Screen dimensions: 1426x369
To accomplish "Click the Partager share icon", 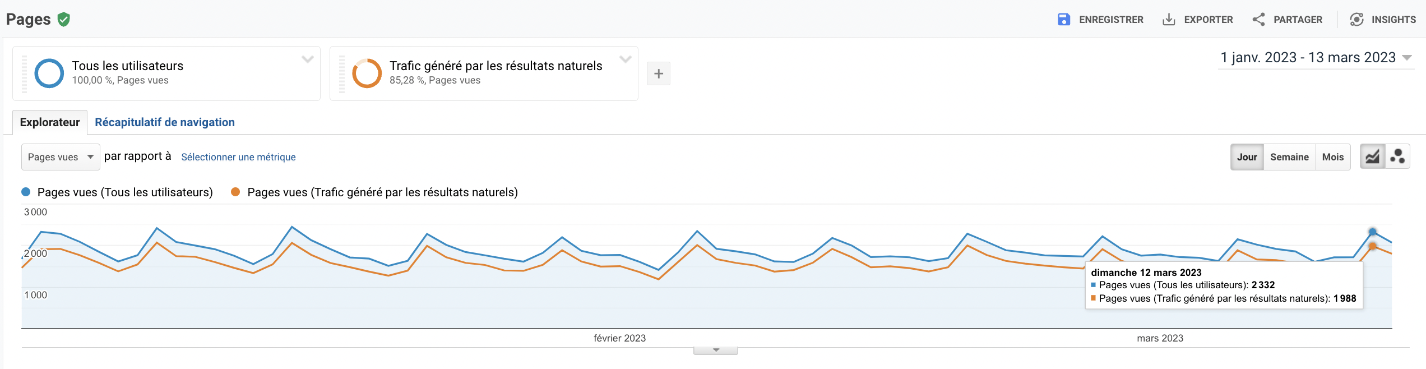I will click(1258, 20).
